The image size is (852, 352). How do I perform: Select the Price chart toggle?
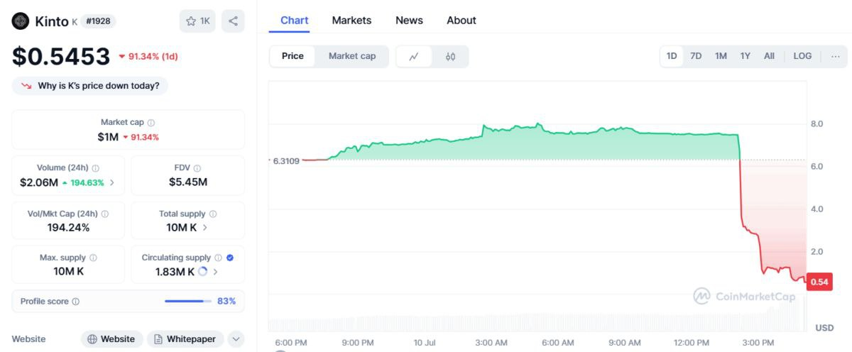point(293,56)
